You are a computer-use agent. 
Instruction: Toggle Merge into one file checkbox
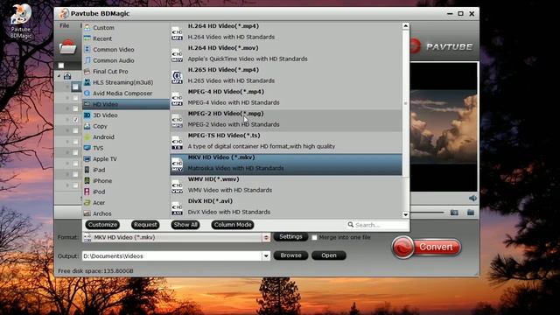pos(314,237)
